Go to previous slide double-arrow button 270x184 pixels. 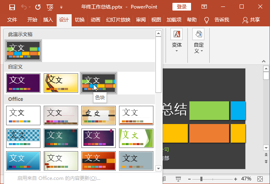click(x=266, y=154)
